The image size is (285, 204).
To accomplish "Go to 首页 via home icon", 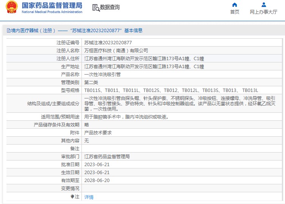I will [235, 5].
